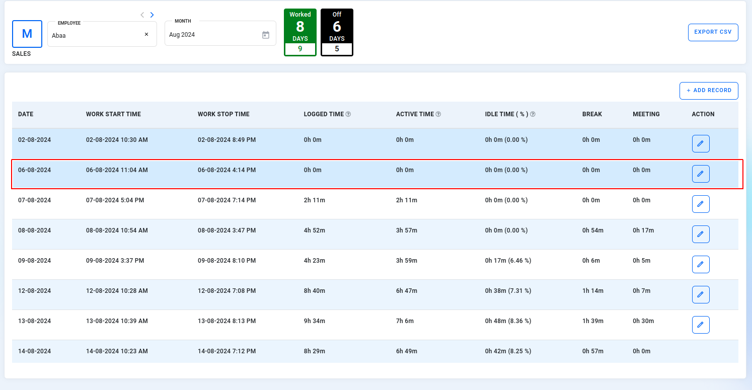This screenshot has width=752, height=390.
Task: Click start time 13-08-2024 10:39 AM
Action: (117, 321)
